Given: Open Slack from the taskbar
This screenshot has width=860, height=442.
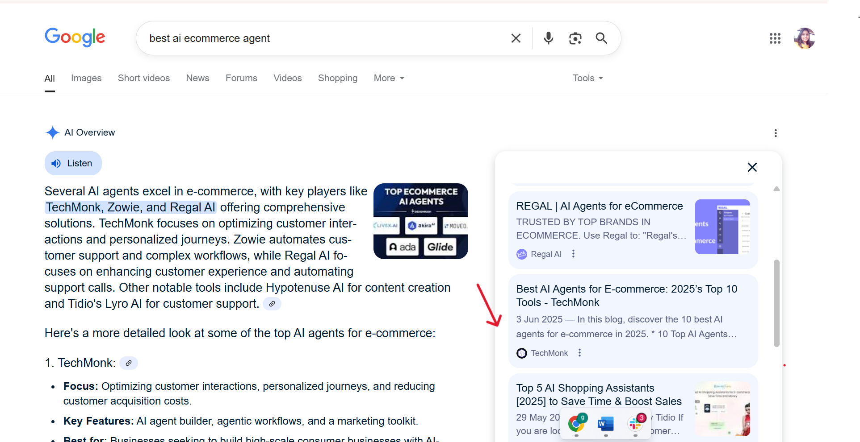Looking at the screenshot, I should [636, 423].
